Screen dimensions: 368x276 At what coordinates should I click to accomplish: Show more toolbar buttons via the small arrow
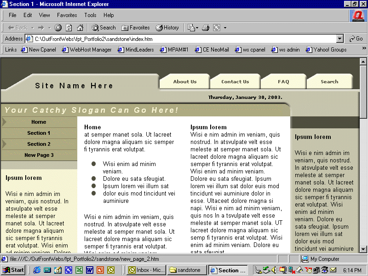point(225,28)
